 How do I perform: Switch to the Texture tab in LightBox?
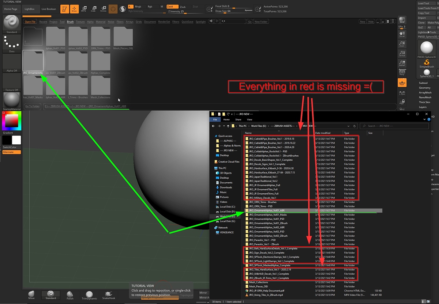[80, 22]
